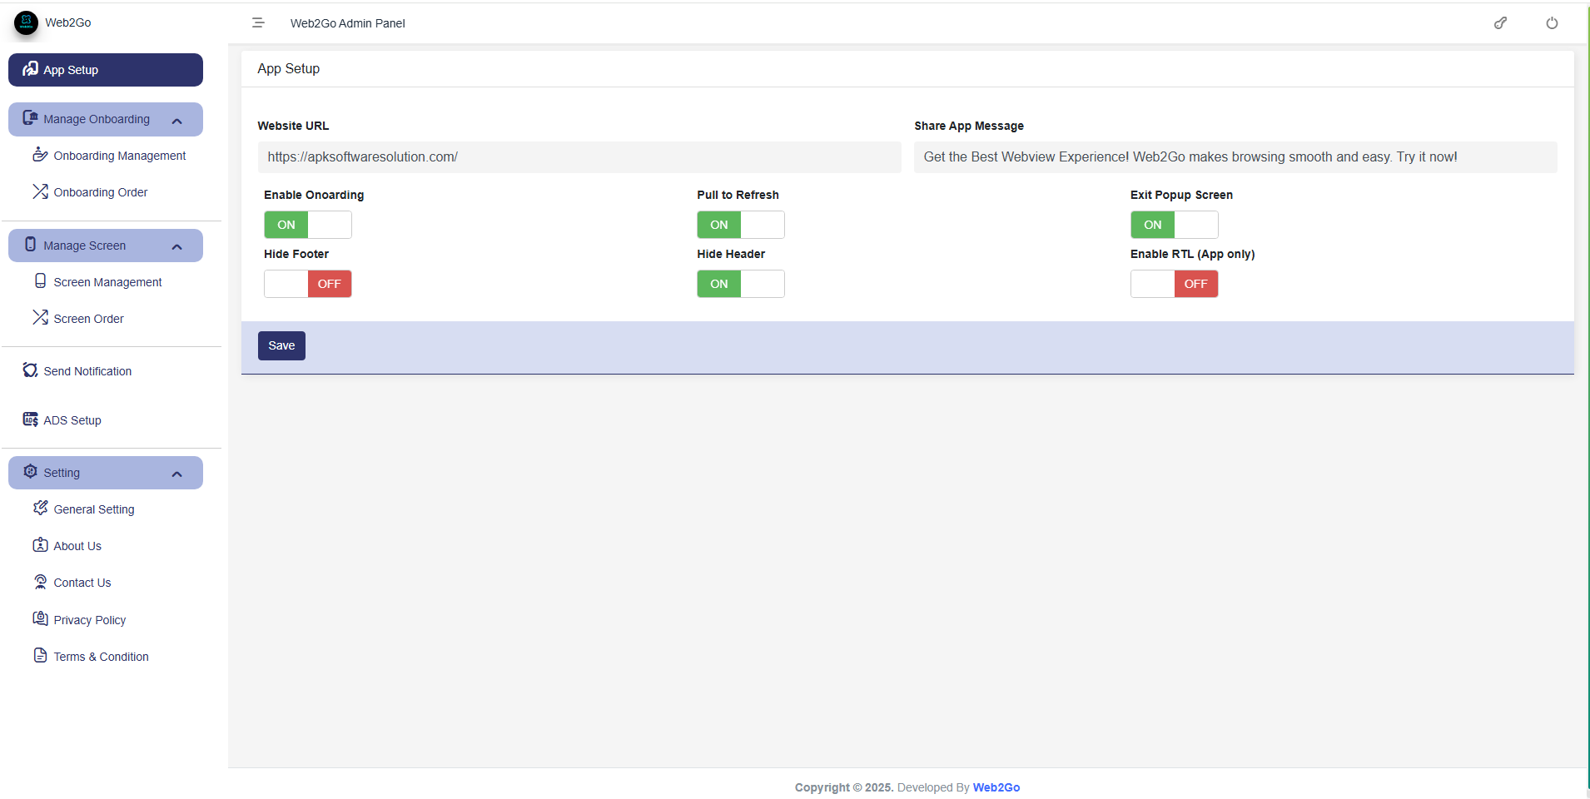Click the Privacy Policy icon
The image size is (1590, 799).
tap(40, 618)
